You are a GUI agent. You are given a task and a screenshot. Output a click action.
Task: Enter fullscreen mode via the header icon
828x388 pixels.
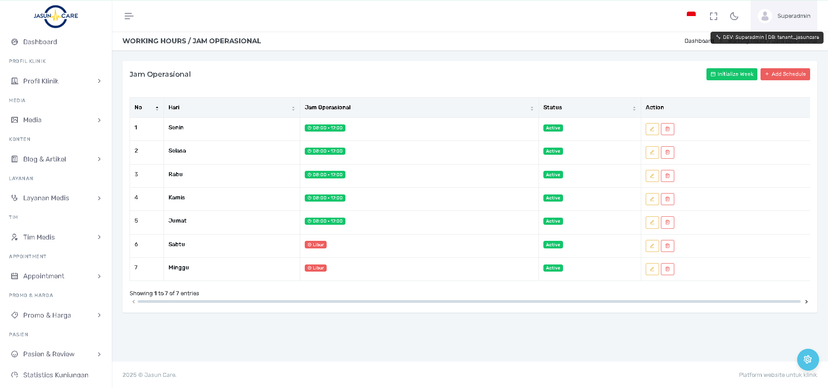click(x=713, y=16)
